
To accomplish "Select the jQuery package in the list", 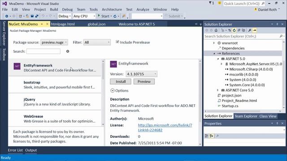I will coord(55,102).
